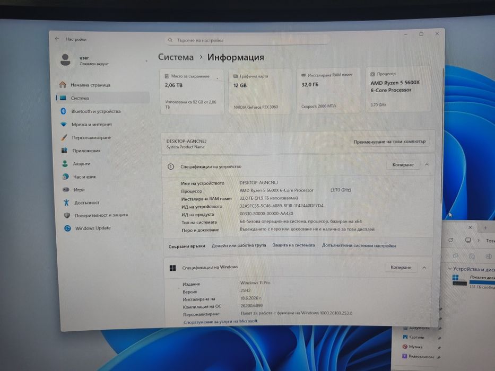Click the Час и език globe icon
Image resolution: width=495 pixels, height=371 pixels.
66,176
